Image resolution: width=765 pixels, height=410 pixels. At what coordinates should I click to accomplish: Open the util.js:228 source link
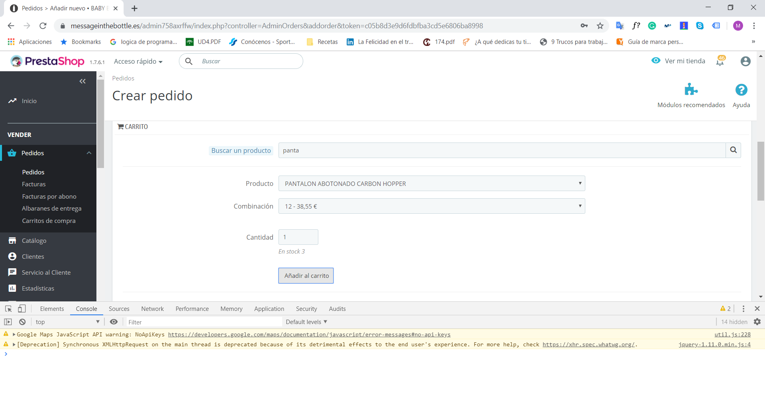pyautogui.click(x=732, y=334)
